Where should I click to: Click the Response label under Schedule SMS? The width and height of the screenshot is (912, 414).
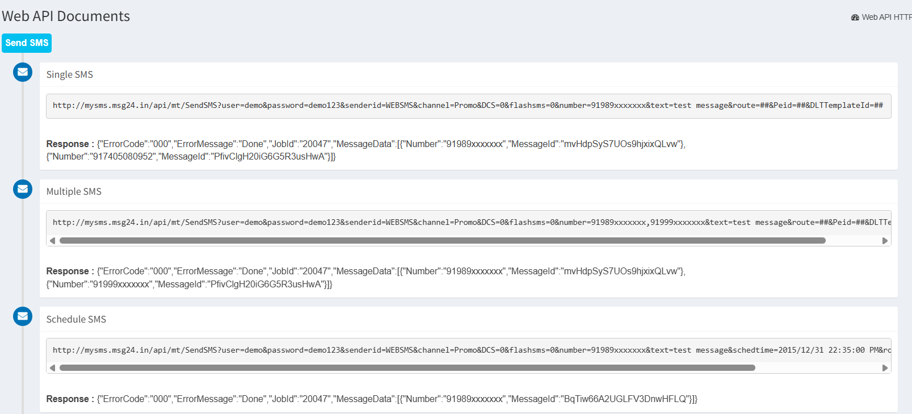pos(68,399)
